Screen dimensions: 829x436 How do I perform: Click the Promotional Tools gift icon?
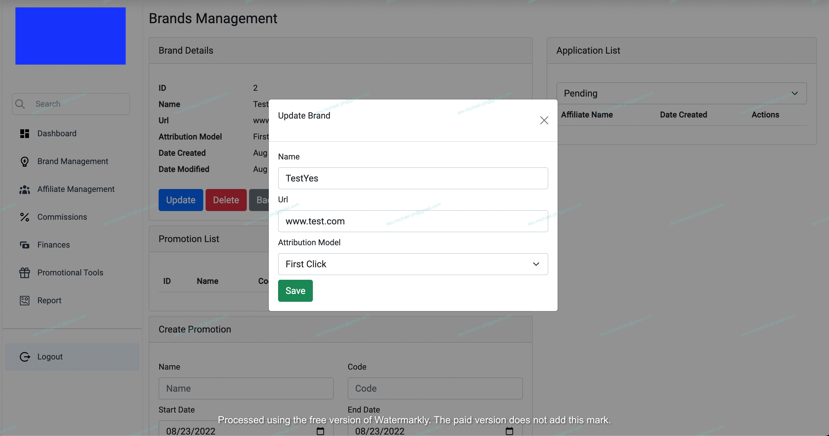24,273
